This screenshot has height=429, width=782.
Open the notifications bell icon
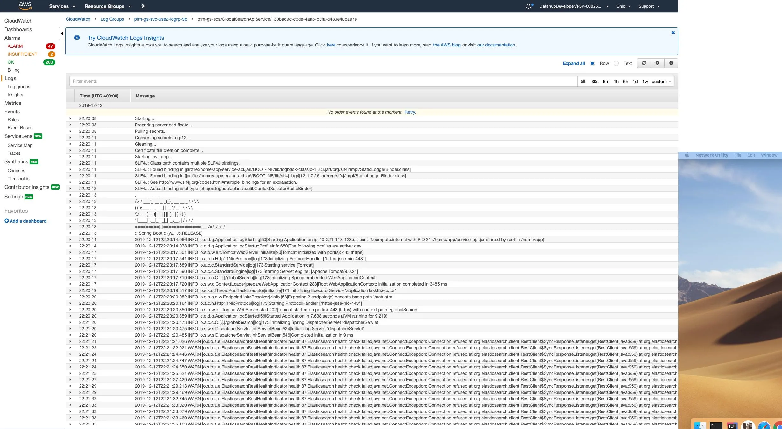pos(528,6)
